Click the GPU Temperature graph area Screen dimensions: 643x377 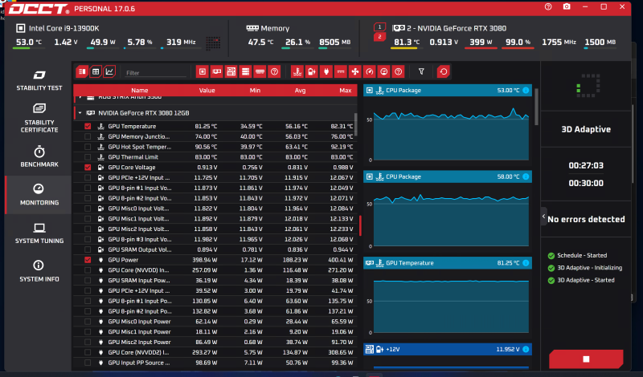click(x=451, y=306)
